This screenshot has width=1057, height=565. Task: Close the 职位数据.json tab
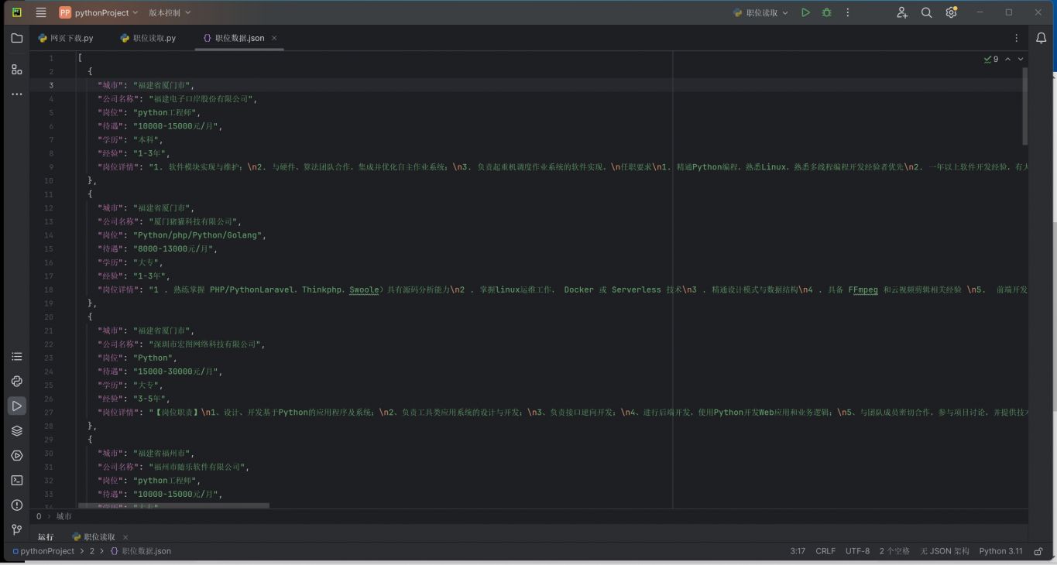(x=274, y=38)
